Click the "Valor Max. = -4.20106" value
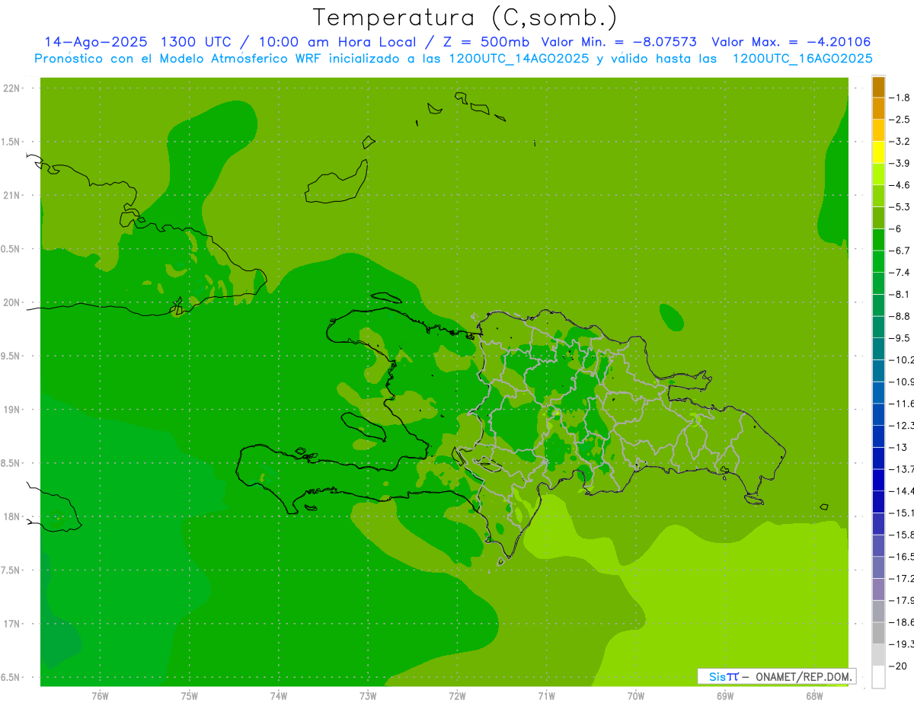 click(x=791, y=42)
